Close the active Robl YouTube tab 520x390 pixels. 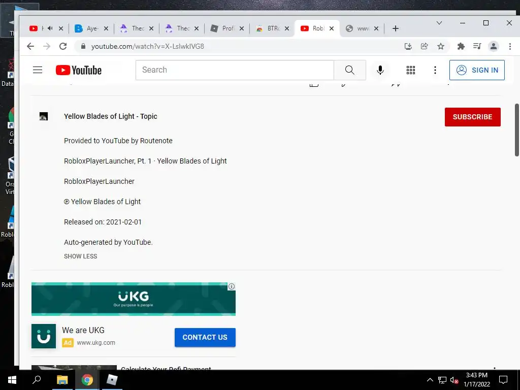331,28
